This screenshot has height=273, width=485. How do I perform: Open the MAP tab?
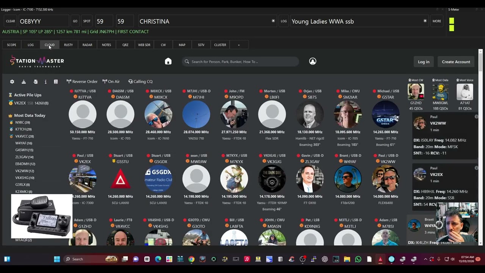(x=182, y=45)
